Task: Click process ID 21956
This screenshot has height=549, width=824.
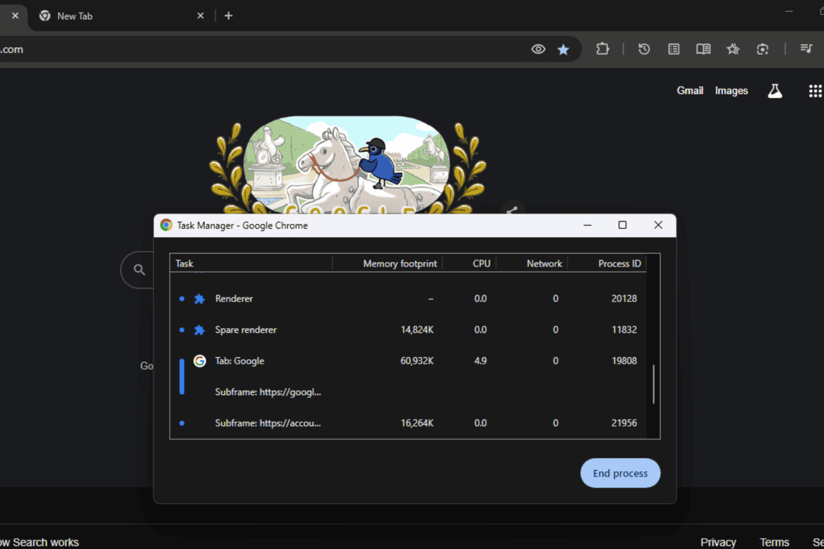Action: coord(624,423)
